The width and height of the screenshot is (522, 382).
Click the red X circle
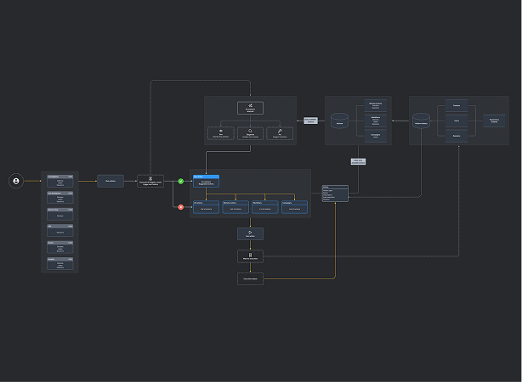point(181,207)
